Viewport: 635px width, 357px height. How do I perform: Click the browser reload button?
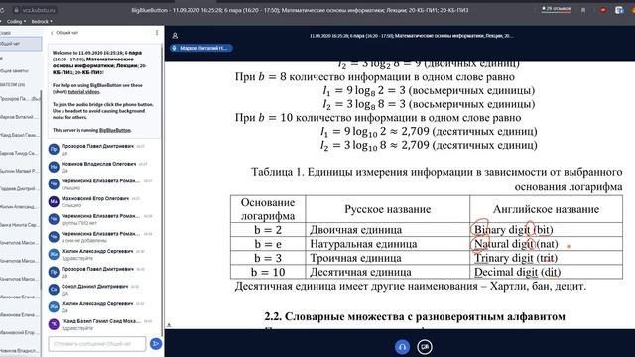point(2,10)
